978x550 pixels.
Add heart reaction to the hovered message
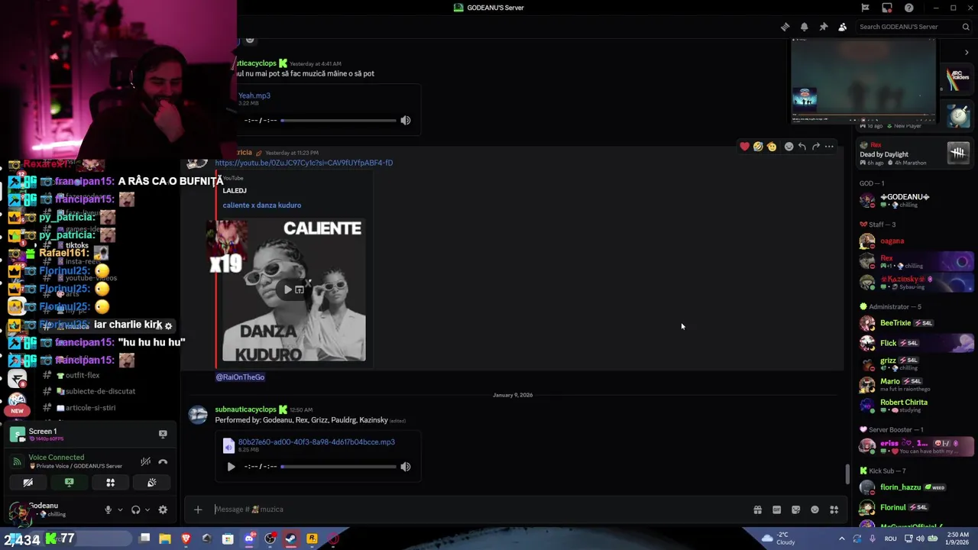pos(744,147)
